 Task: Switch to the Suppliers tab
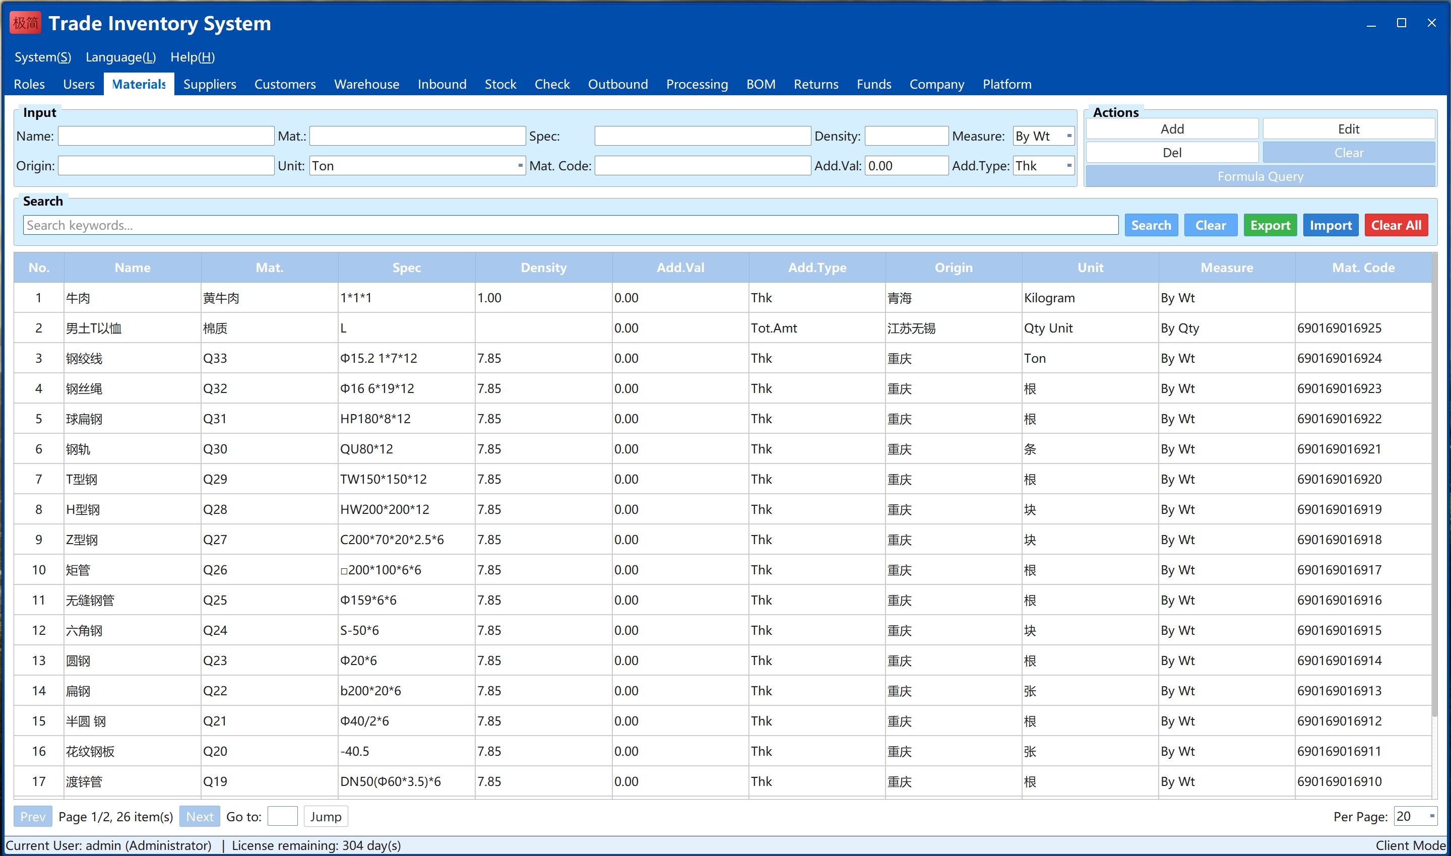click(210, 84)
